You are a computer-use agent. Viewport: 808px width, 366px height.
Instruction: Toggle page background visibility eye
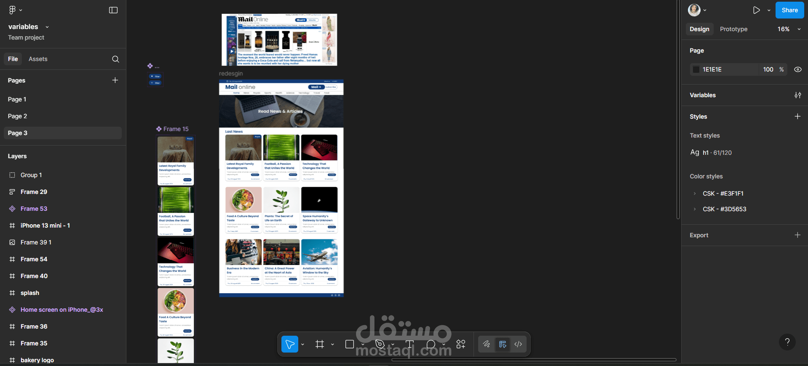point(797,69)
